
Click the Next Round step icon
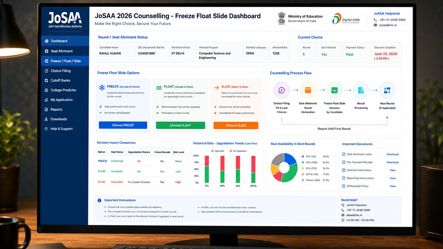coord(387,90)
